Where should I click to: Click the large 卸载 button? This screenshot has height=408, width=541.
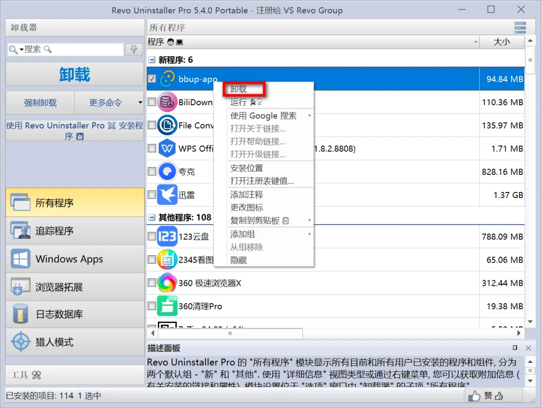coord(75,74)
